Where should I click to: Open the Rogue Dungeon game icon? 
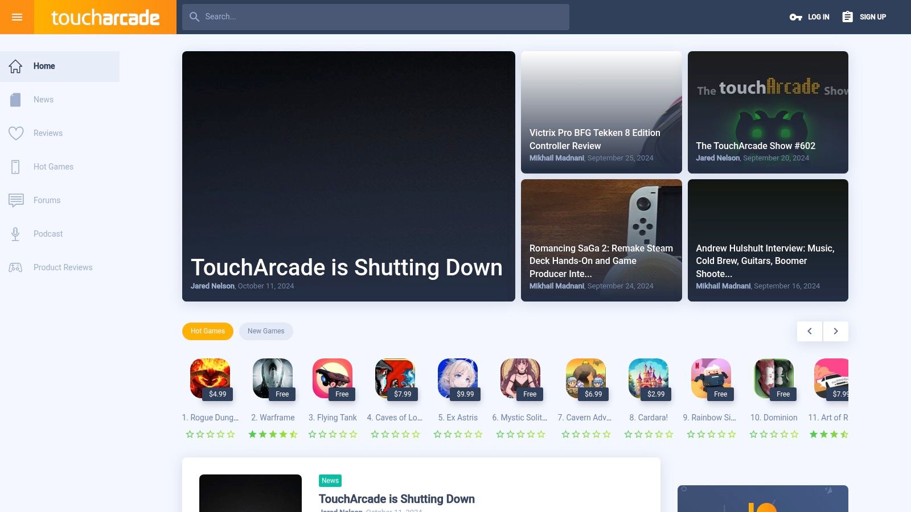pyautogui.click(x=210, y=378)
